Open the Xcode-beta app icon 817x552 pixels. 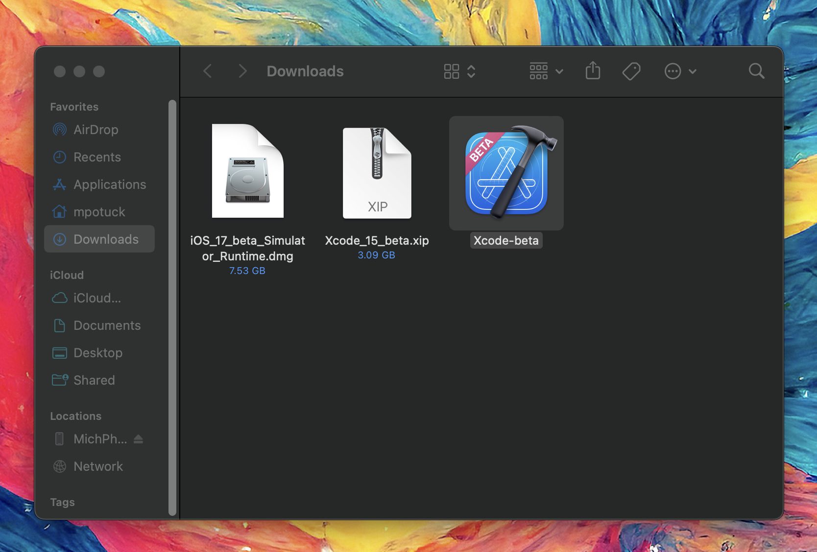[x=506, y=173]
